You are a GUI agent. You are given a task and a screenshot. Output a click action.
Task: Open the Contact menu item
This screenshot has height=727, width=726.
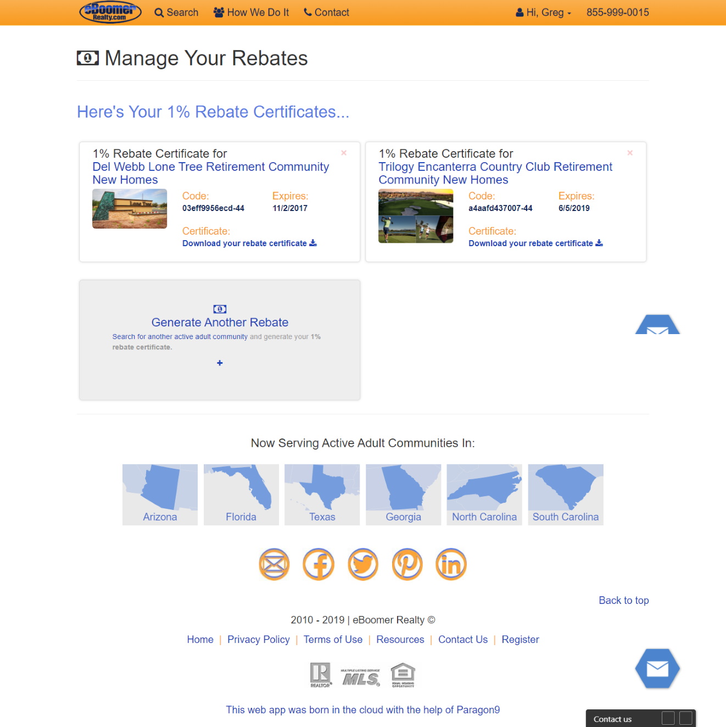pyautogui.click(x=326, y=12)
